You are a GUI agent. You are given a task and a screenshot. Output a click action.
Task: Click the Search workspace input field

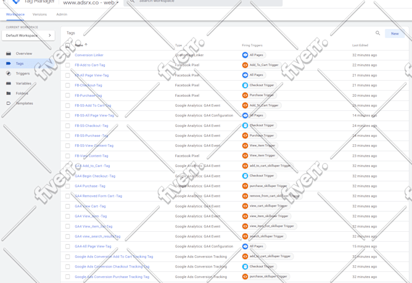pos(203,2)
